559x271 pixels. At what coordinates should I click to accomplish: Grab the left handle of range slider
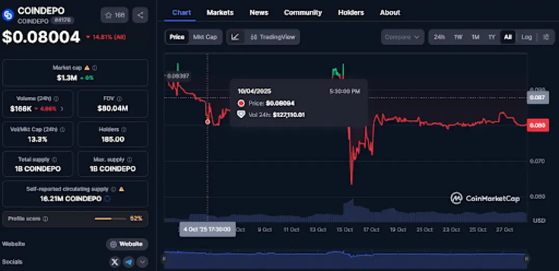pyautogui.click(x=164, y=259)
